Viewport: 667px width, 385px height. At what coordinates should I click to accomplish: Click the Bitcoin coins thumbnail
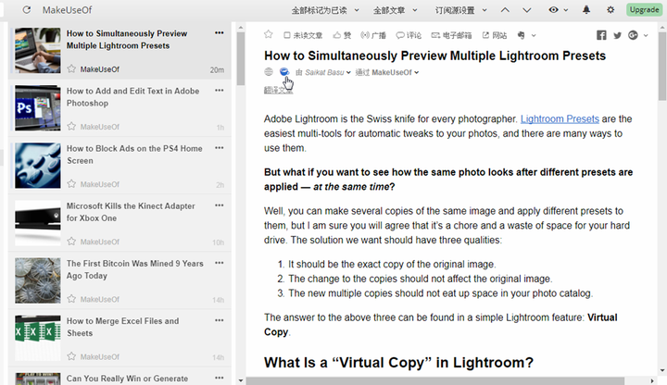[x=38, y=280]
